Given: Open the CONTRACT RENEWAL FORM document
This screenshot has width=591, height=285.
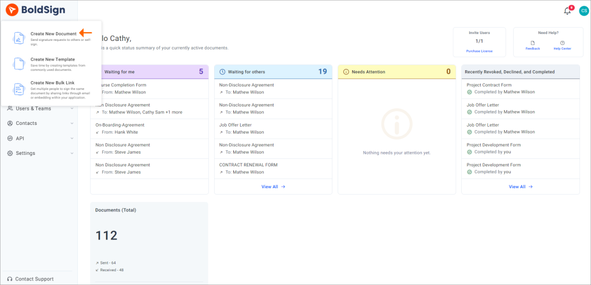Looking at the screenshot, I should pyautogui.click(x=248, y=165).
